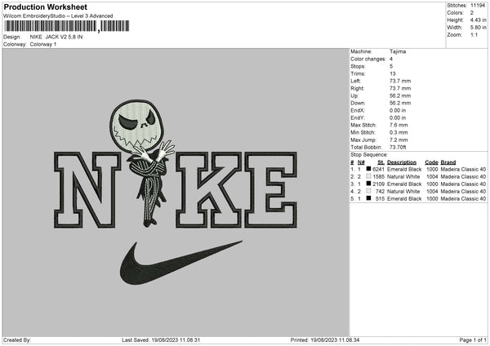
Task: Click stitch count '515' in stop row 5
Action: point(380,198)
